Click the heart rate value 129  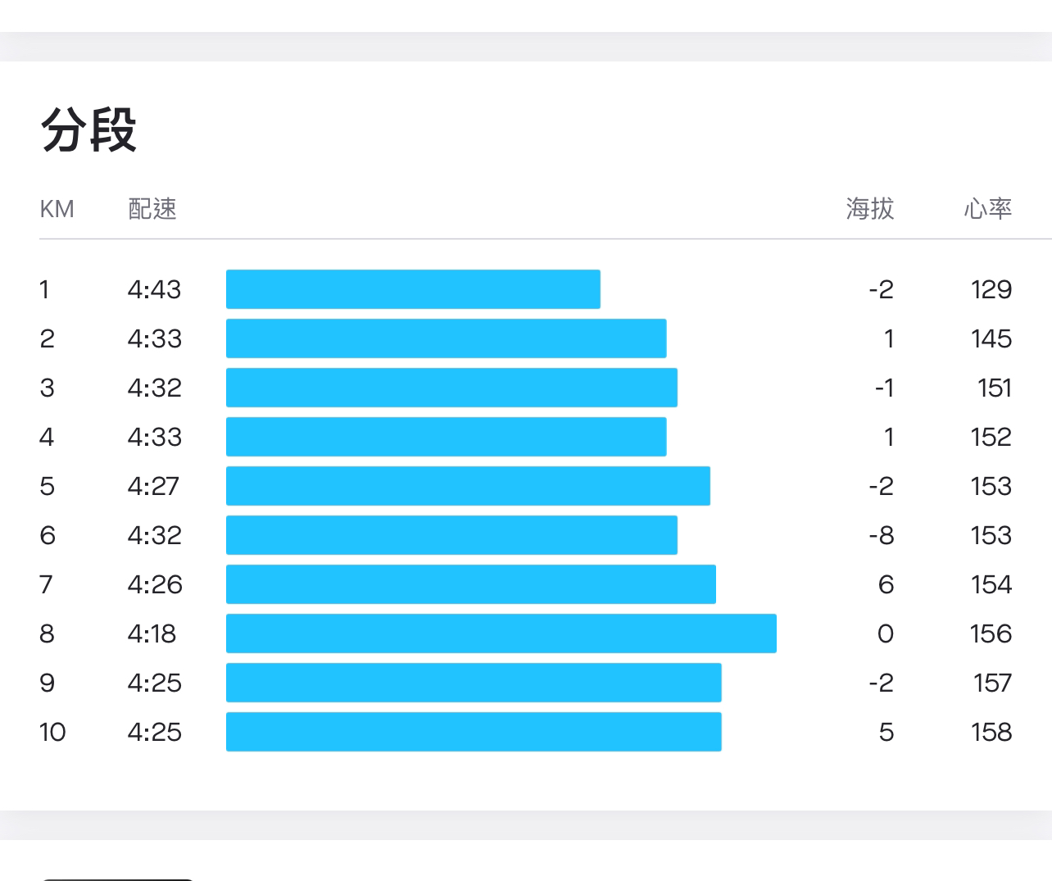click(x=991, y=289)
